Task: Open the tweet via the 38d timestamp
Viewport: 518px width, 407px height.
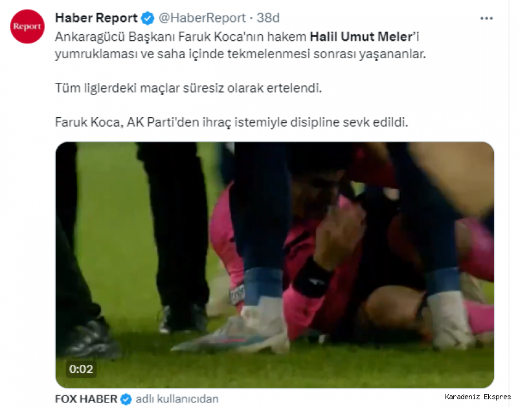Action: click(268, 18)
